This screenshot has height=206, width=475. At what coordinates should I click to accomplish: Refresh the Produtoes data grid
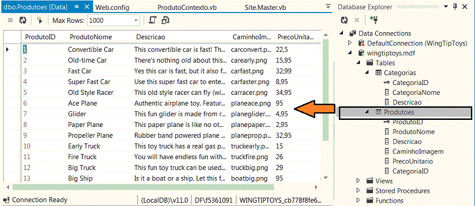pos(23,20)
